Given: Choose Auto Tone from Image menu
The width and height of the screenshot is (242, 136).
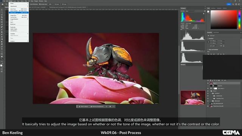Looking at the screenshot, I should 19,9.
